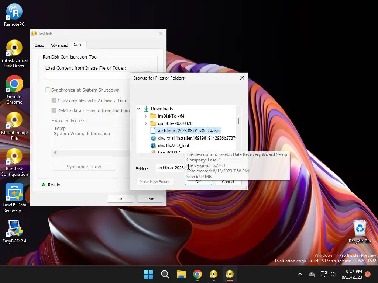378x283 pixels.
Task: Open the network status tray icon
Action: pyautogui.click(x=323, y=274)
